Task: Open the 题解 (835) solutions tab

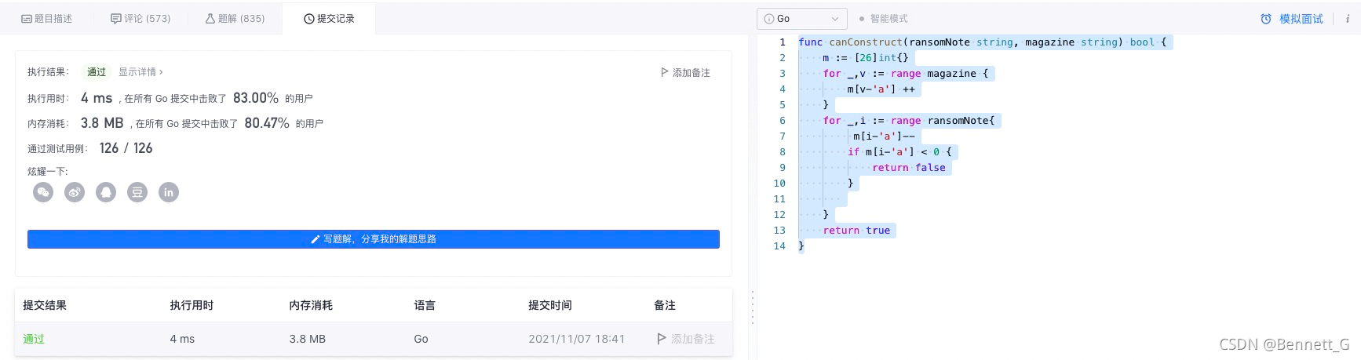Action: click(x=235, y=19)
